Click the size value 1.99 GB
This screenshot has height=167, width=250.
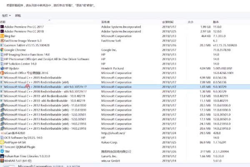coord(205,27)
